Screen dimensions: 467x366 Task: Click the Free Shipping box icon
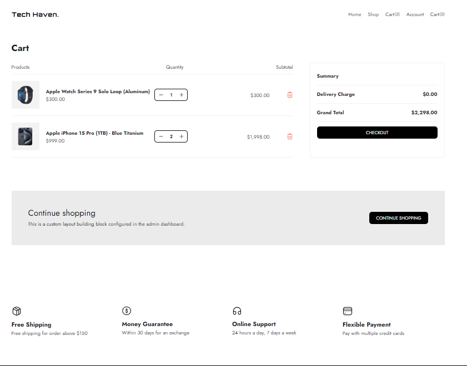coord(17,311)
